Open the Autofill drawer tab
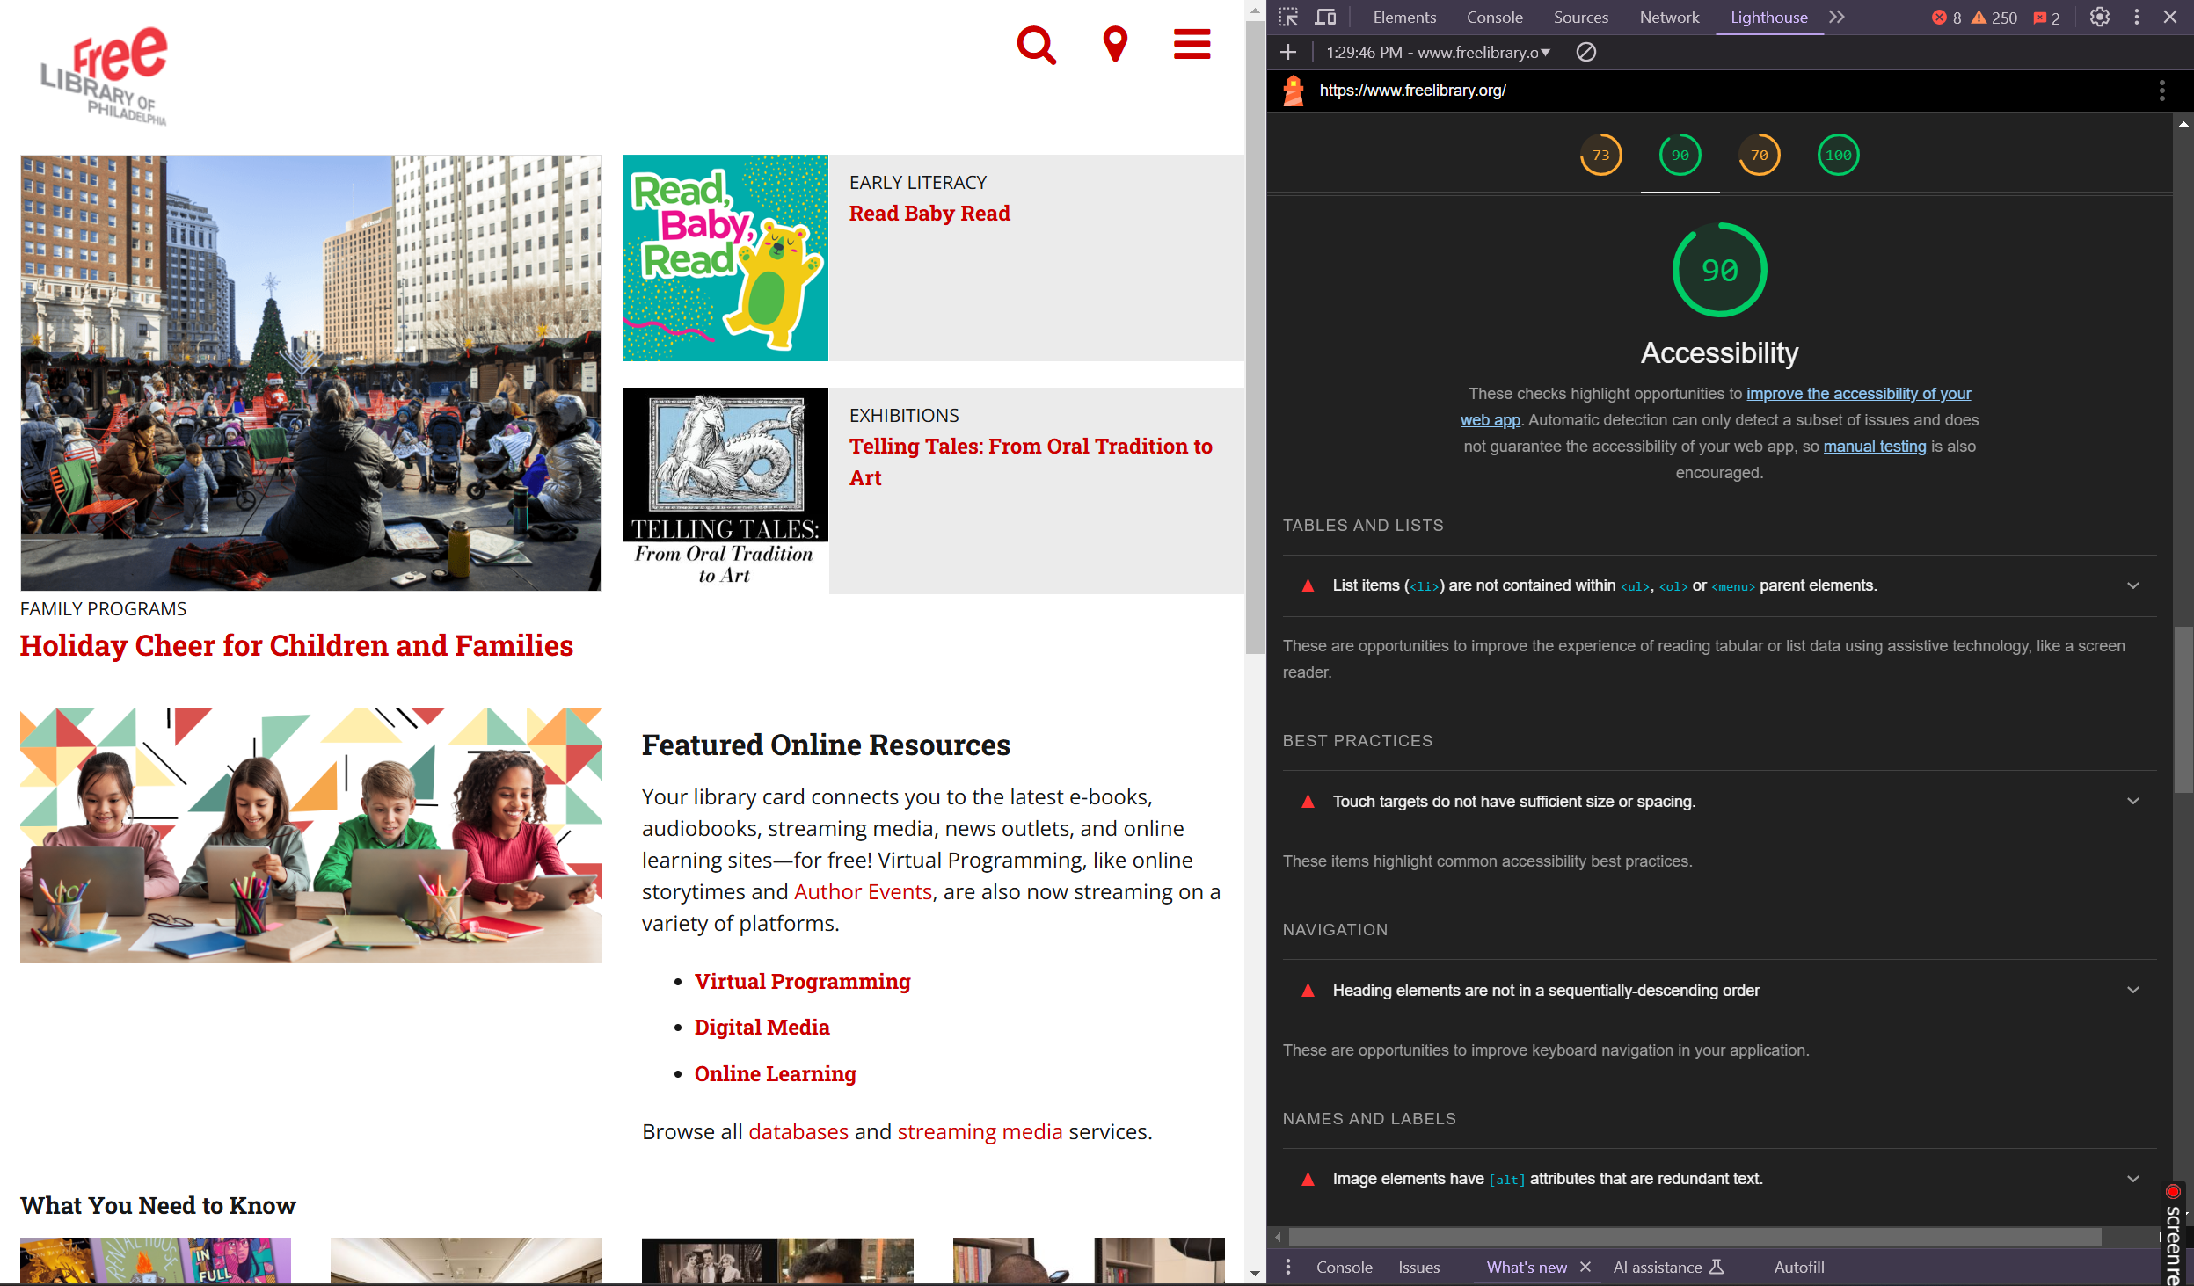 point(1798,1267)
